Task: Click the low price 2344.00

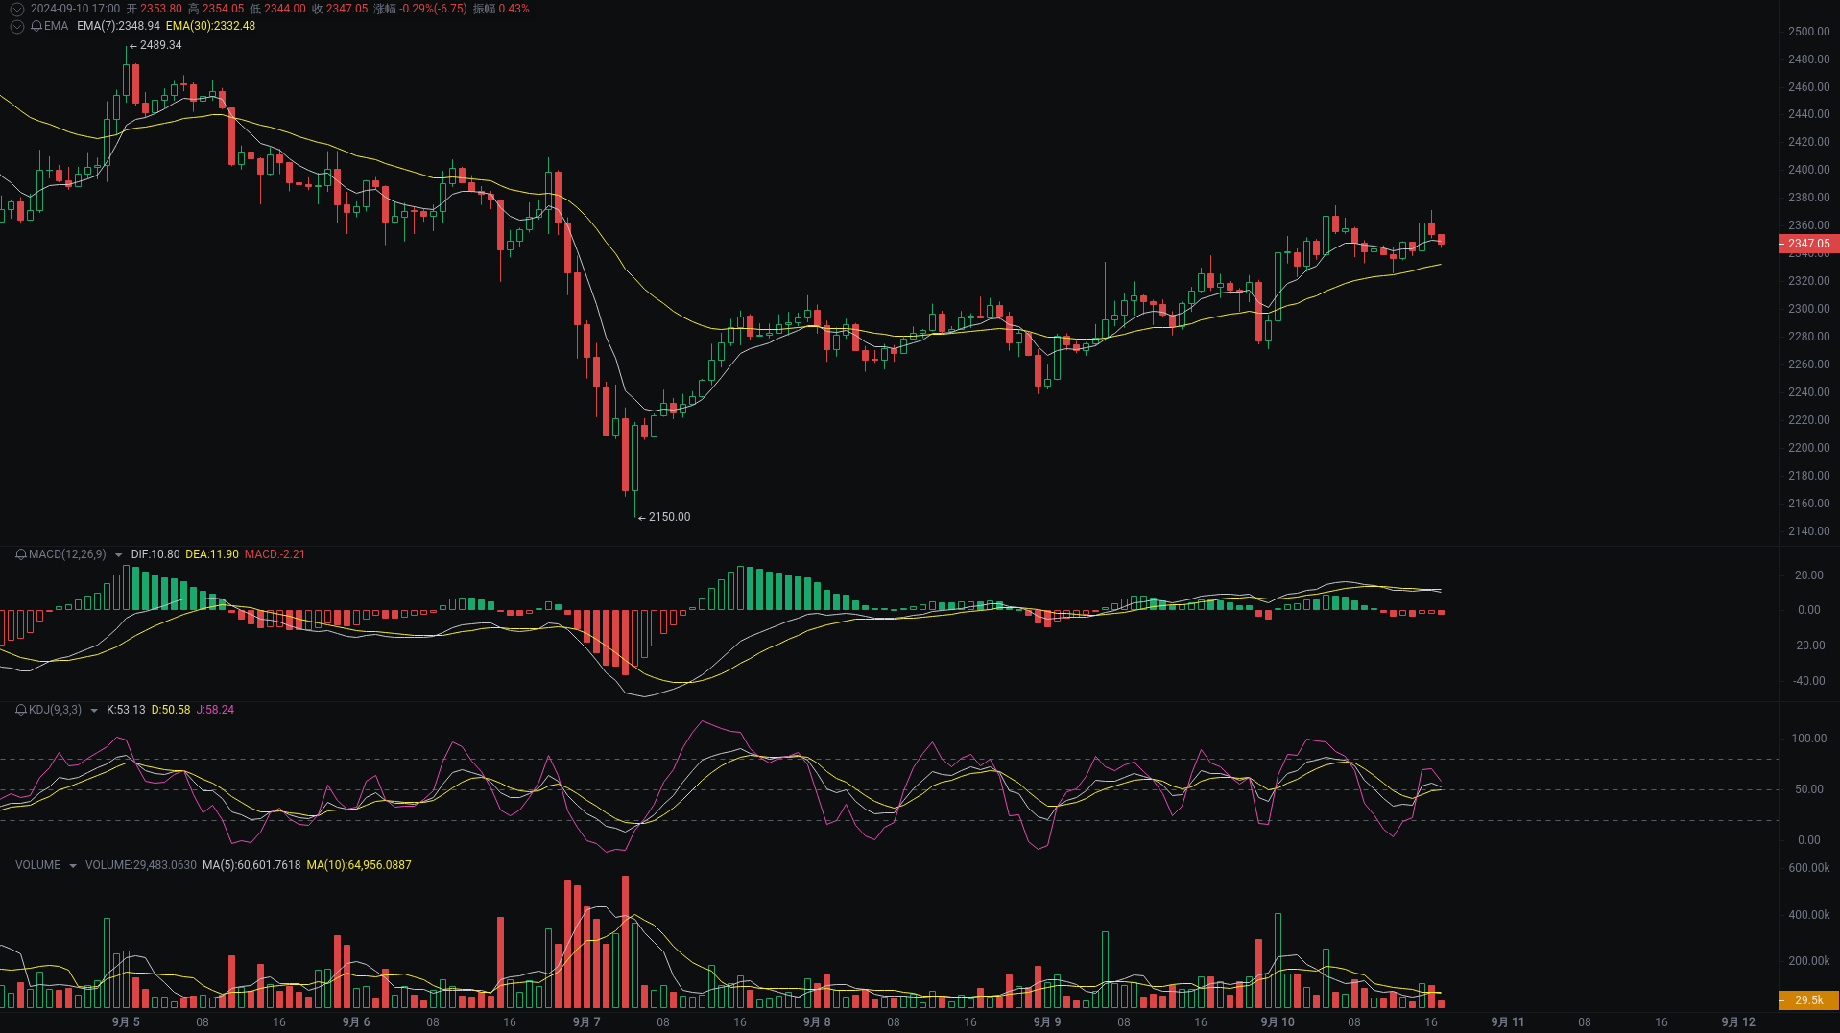Action: (285, 9)
